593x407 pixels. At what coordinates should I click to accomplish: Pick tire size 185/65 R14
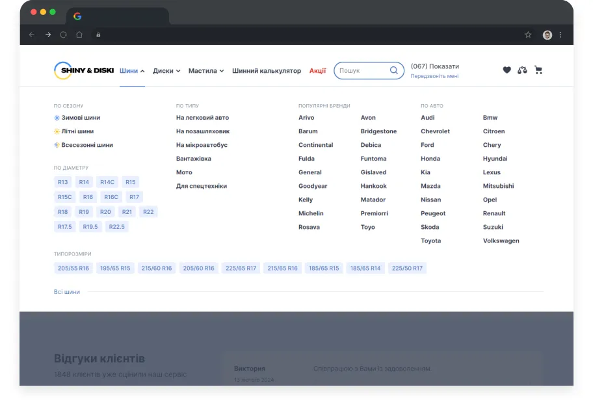[365, 268]
